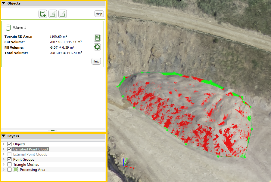Select the Densified Point Cloud layer row
271x182 pixels.
point(30,149)
